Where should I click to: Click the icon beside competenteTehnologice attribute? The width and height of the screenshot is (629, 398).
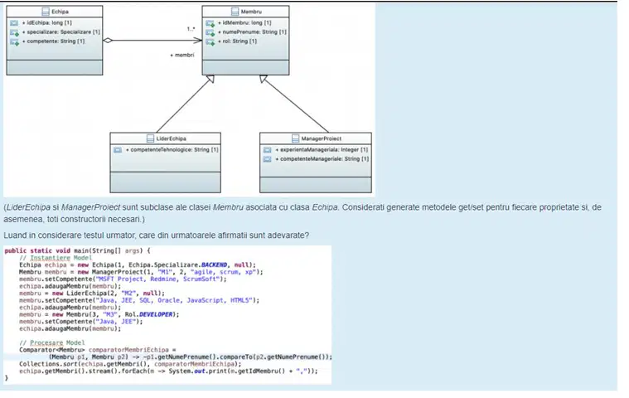point(118,150)
